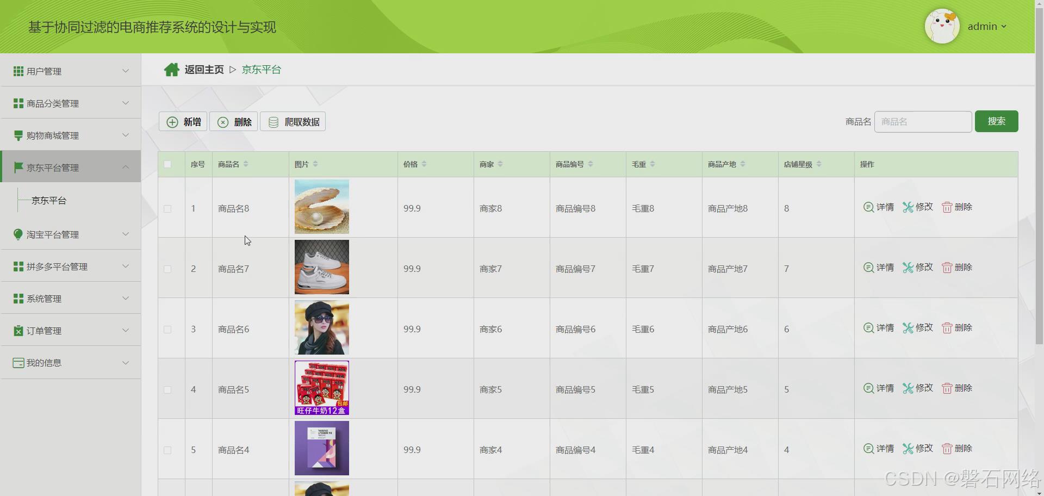Expand the 系统管理 chevron
Viewport: 1044px width, 496px height.
(x=126, y=298)
